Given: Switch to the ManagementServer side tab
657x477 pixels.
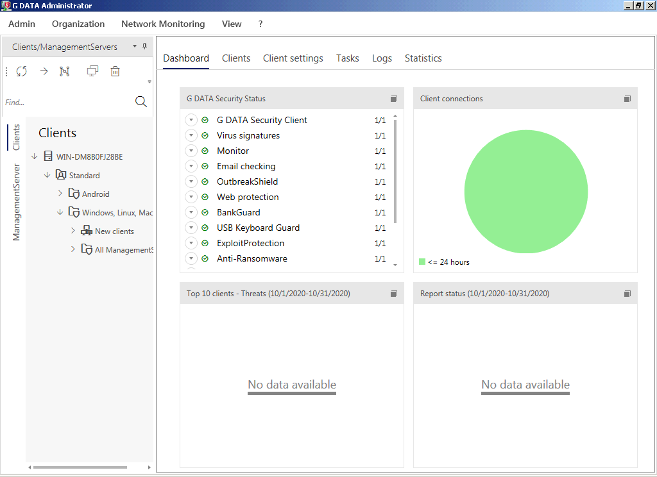Looking at the screenshot, I should pos(17,202).
